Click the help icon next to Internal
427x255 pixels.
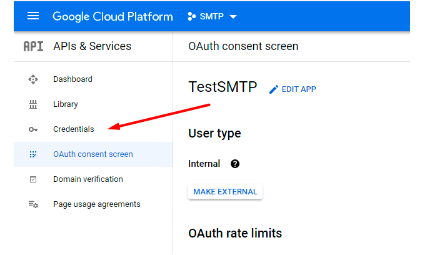pyautogui.click(x=234, y=164)
